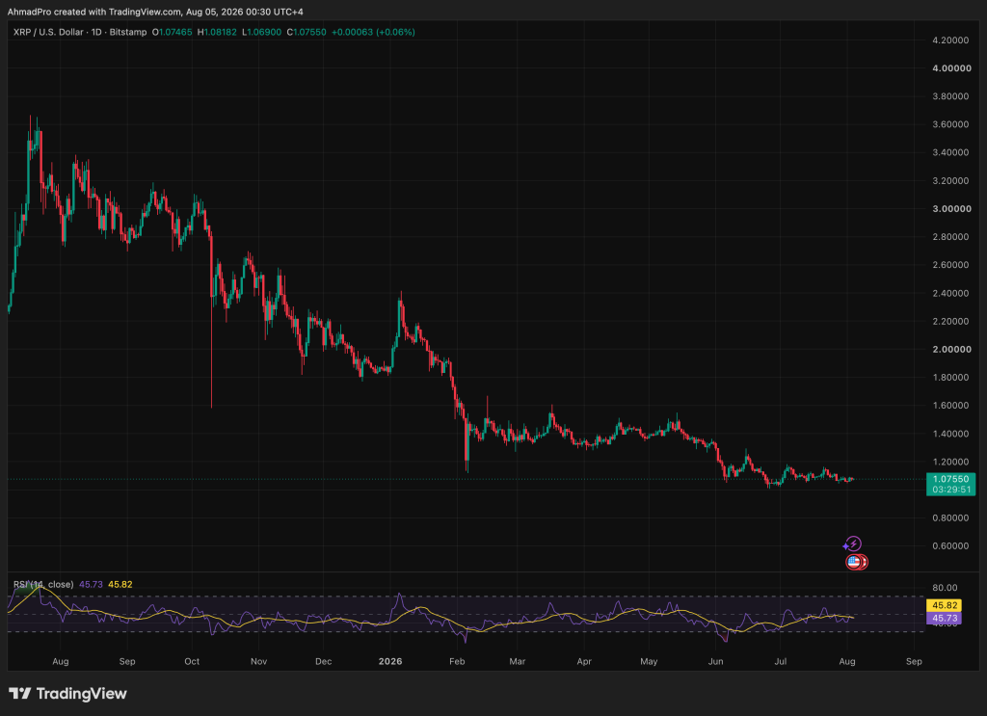Click the purple lightning bolt event icon

(x=853, y=544)
